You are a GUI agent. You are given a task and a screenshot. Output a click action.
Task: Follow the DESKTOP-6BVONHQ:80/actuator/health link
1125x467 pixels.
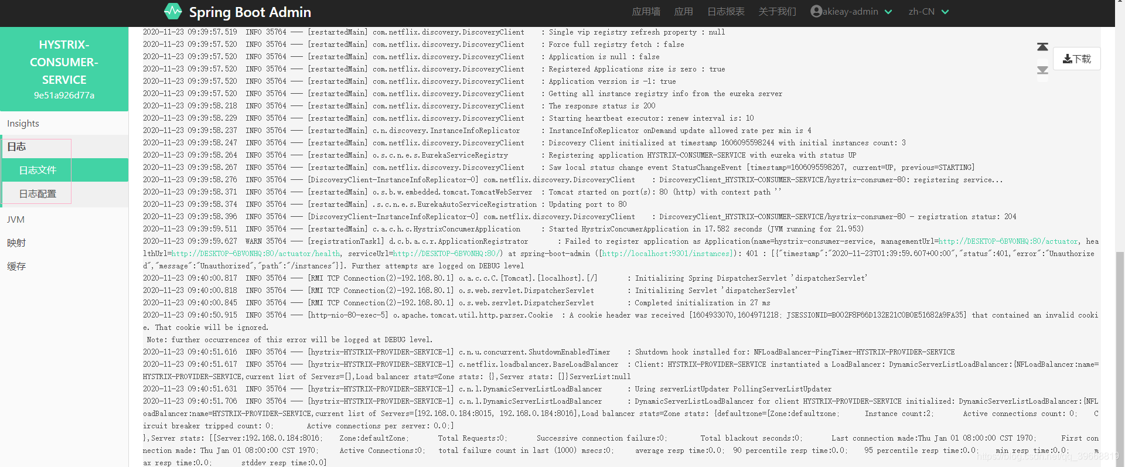point(255,254)
